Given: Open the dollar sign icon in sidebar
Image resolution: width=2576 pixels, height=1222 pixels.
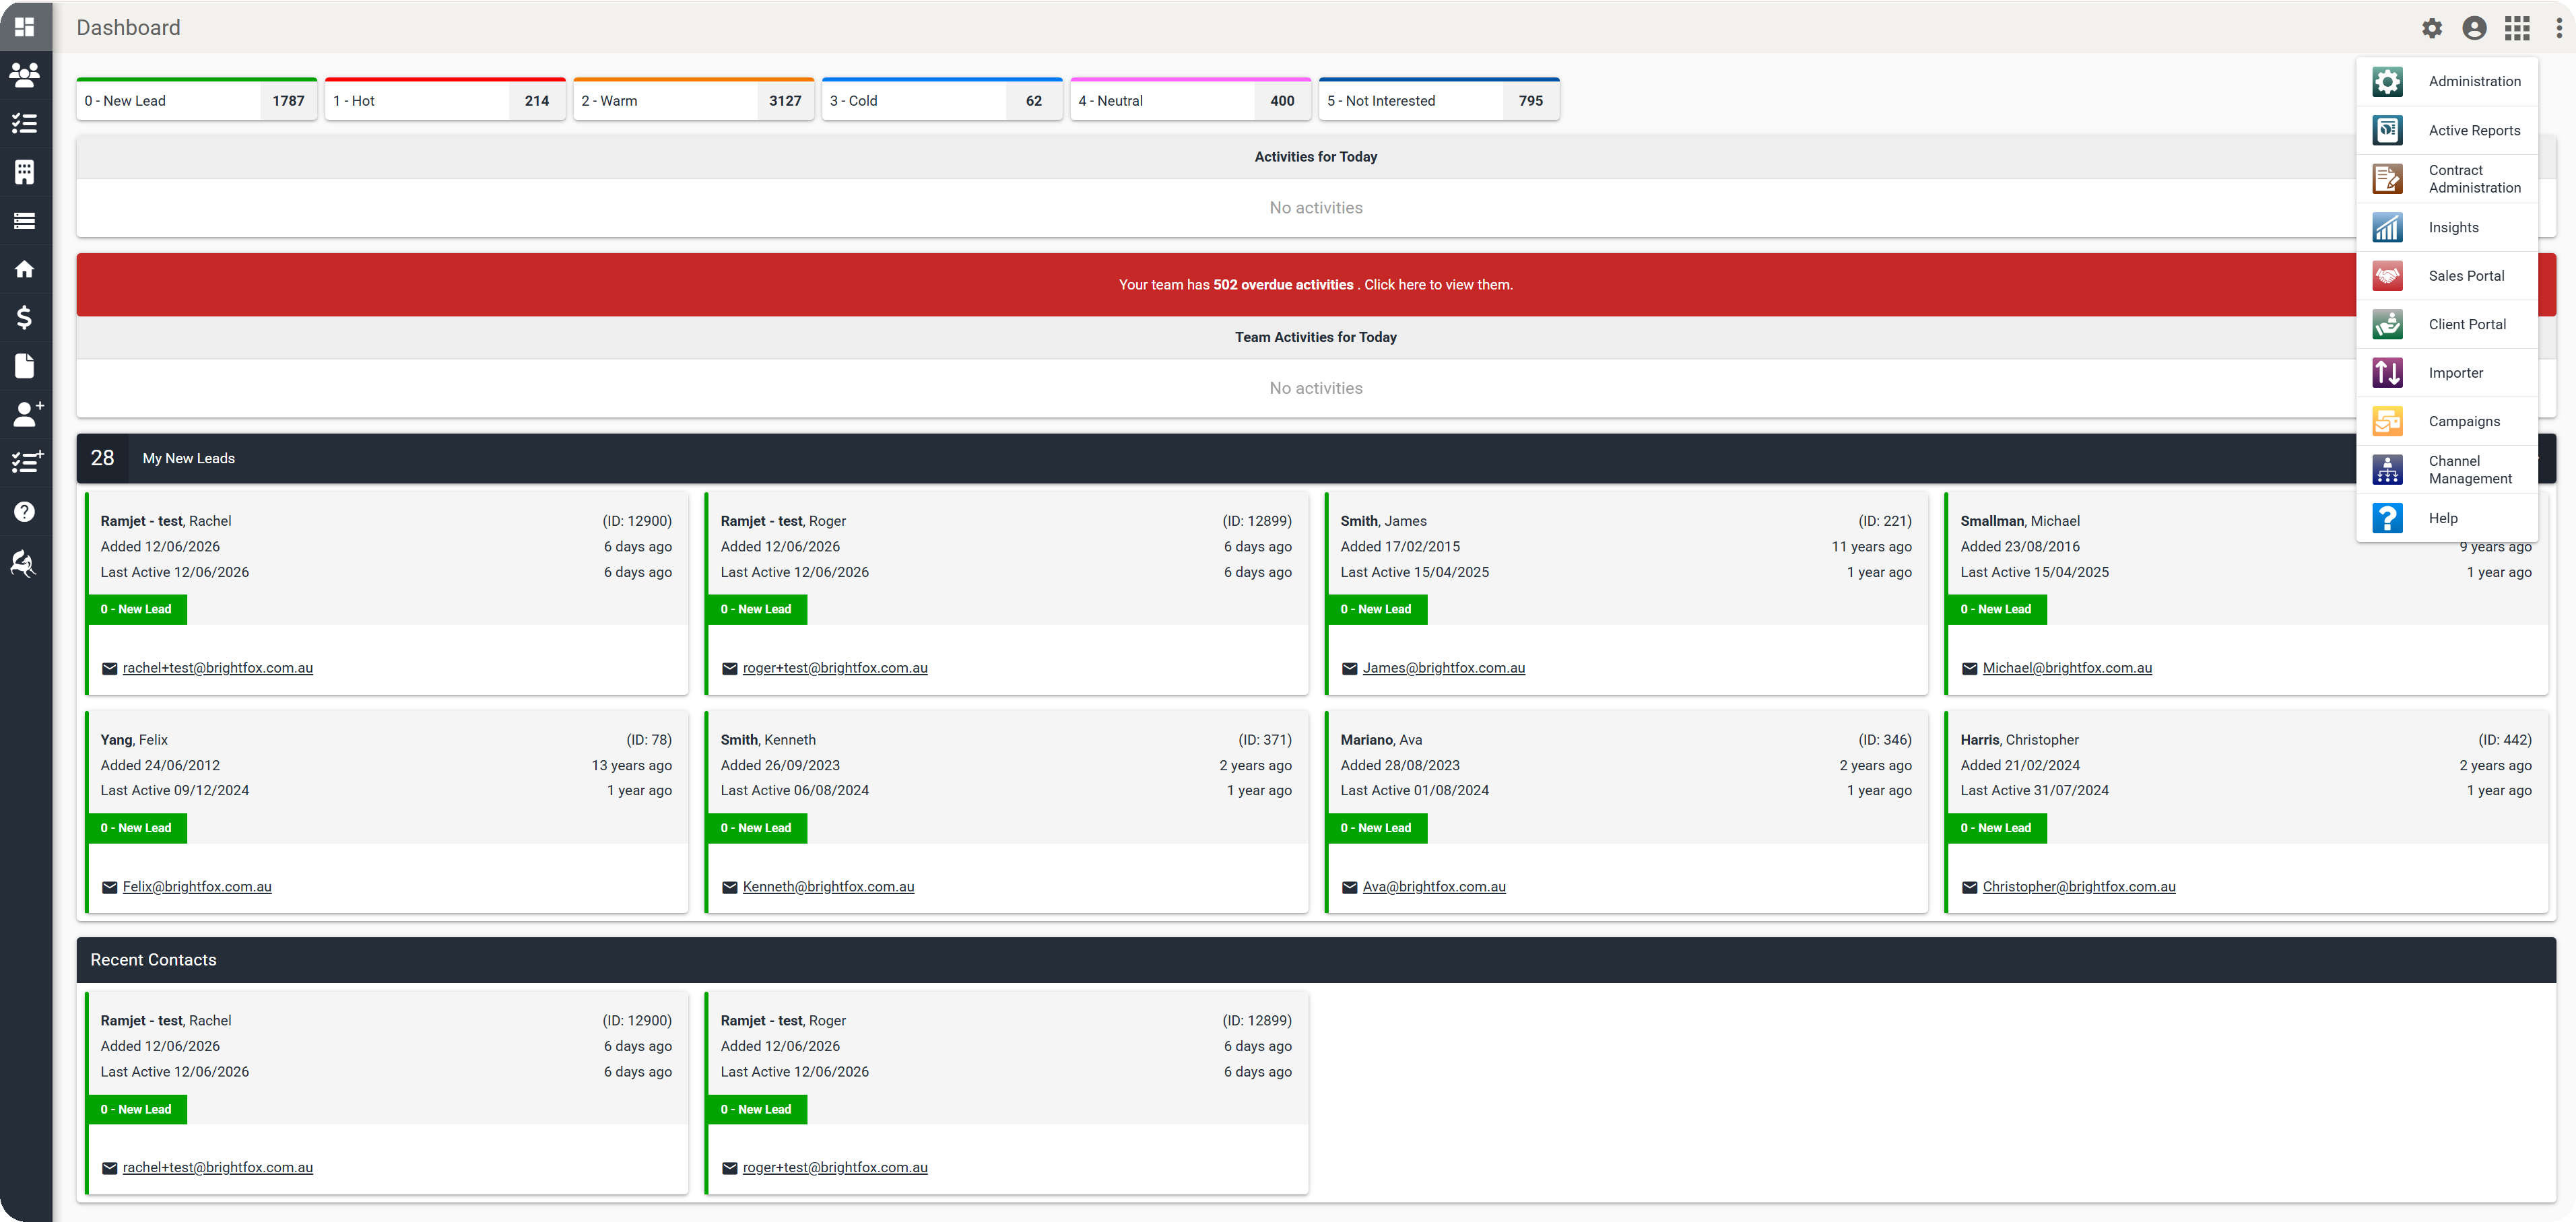Looking at the screenshot, I should click(x=25, y=318).
